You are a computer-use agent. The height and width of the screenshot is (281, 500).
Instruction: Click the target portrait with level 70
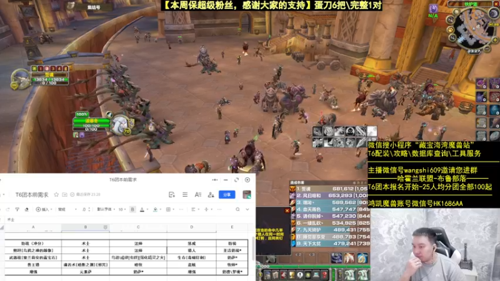[121, 124]
